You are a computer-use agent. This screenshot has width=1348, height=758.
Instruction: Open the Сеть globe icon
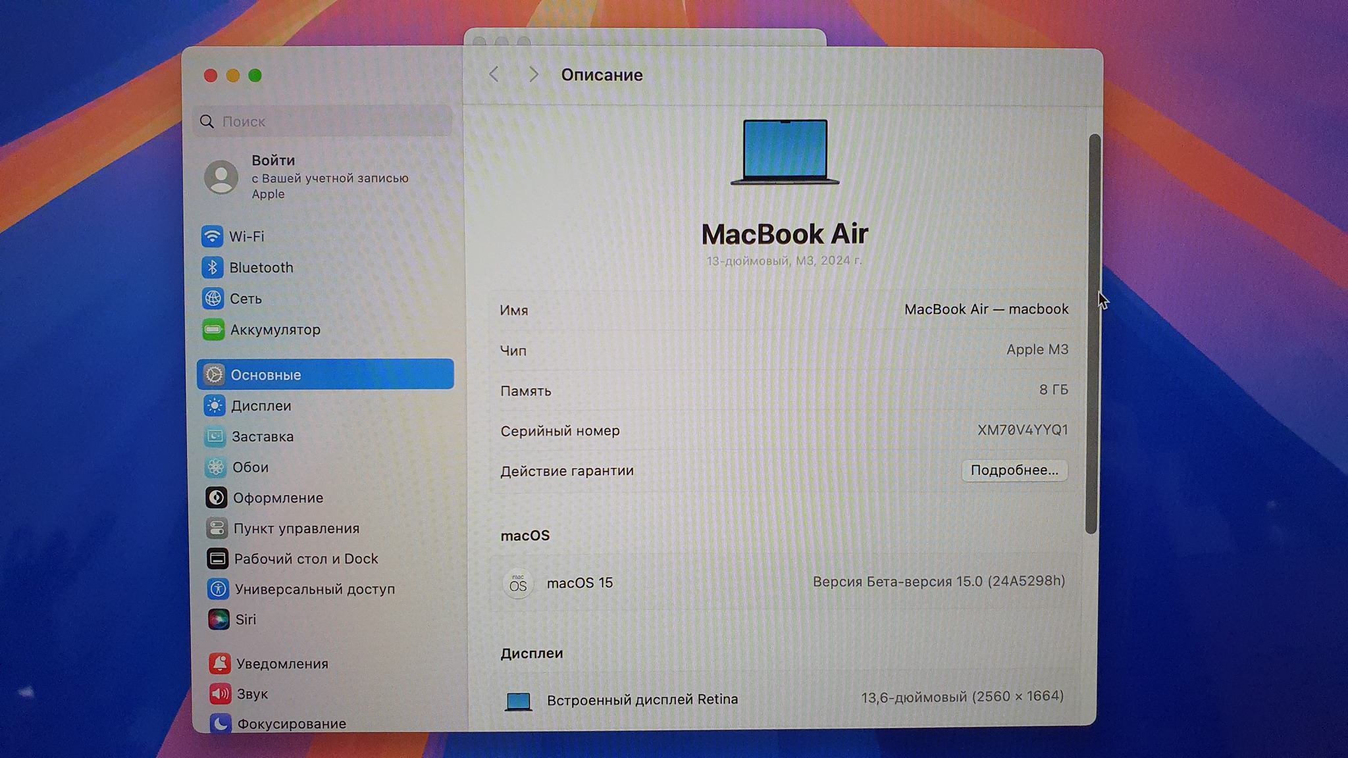[x=213, y=299]
